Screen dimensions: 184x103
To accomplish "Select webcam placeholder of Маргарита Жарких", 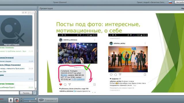I will (x=16, y=31).
